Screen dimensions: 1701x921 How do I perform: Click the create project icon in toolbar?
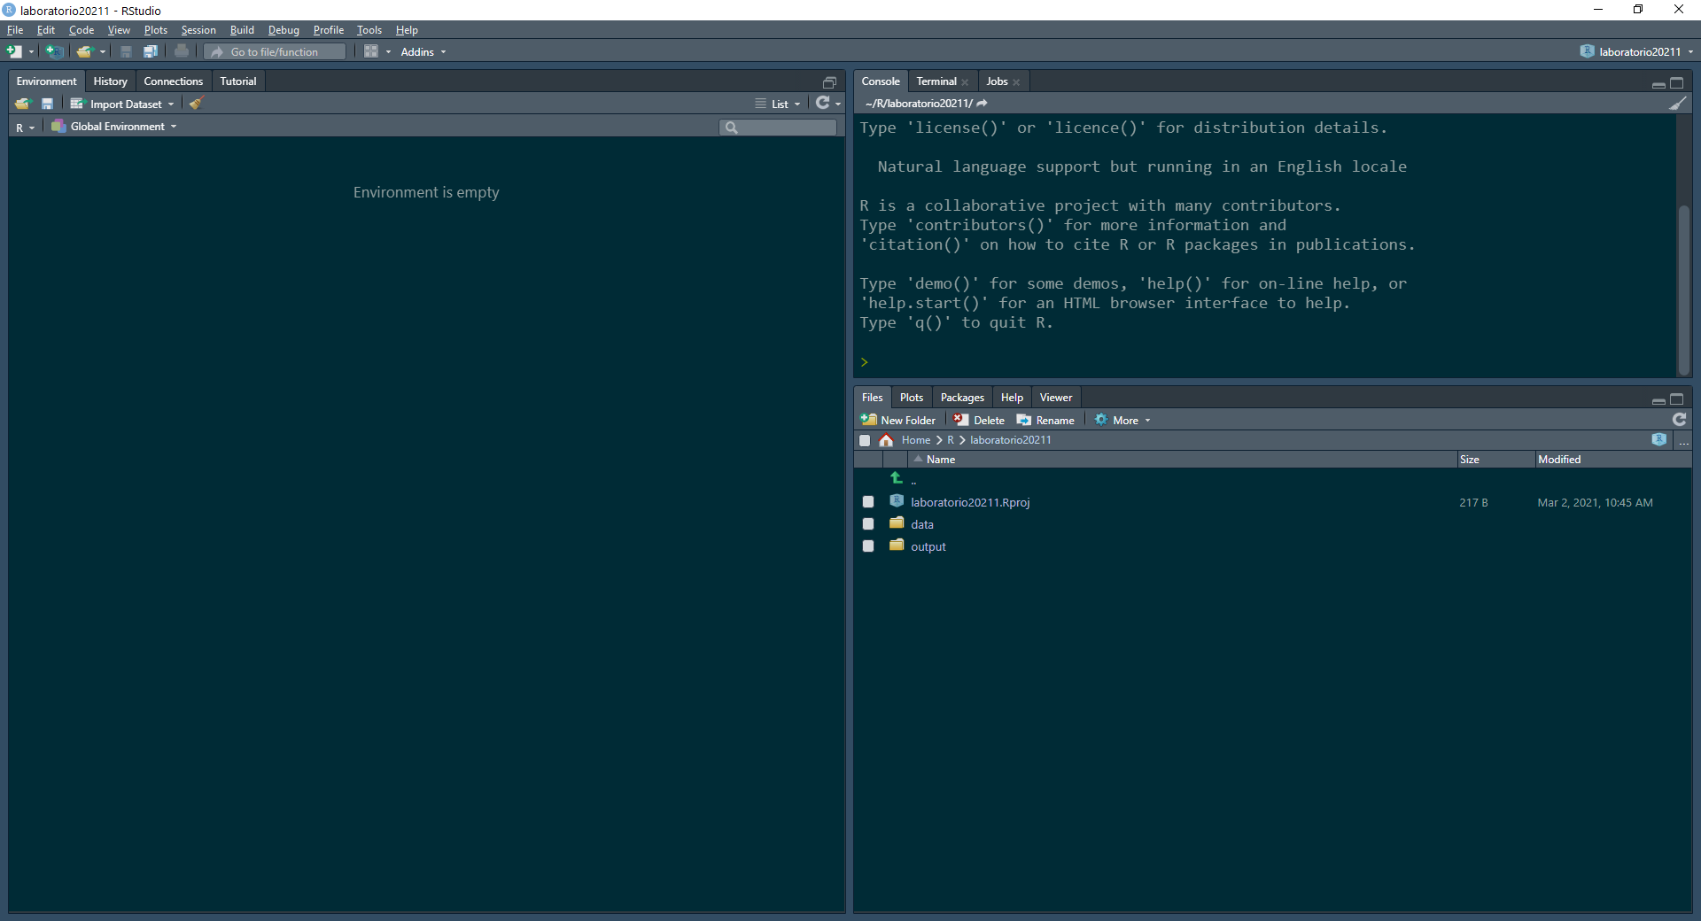point(54,51)
